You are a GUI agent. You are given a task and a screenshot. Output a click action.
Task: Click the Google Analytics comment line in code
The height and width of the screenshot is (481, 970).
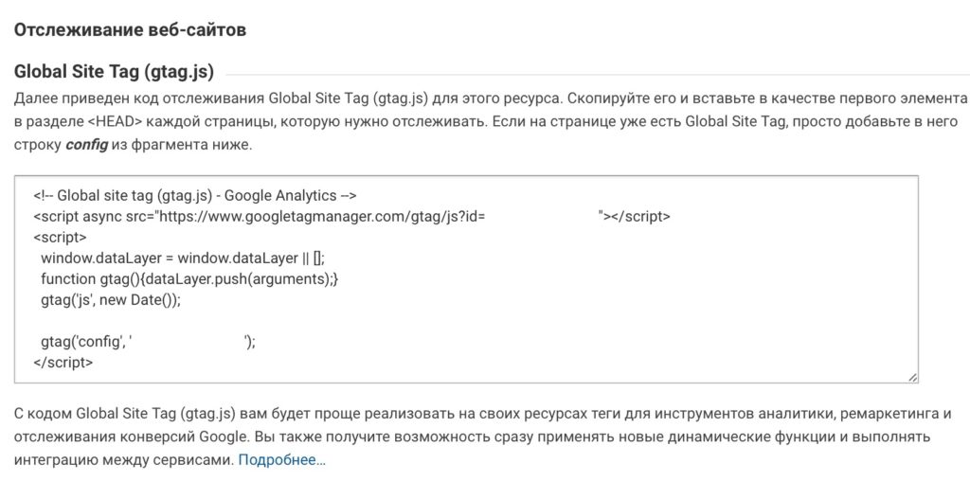194,196
